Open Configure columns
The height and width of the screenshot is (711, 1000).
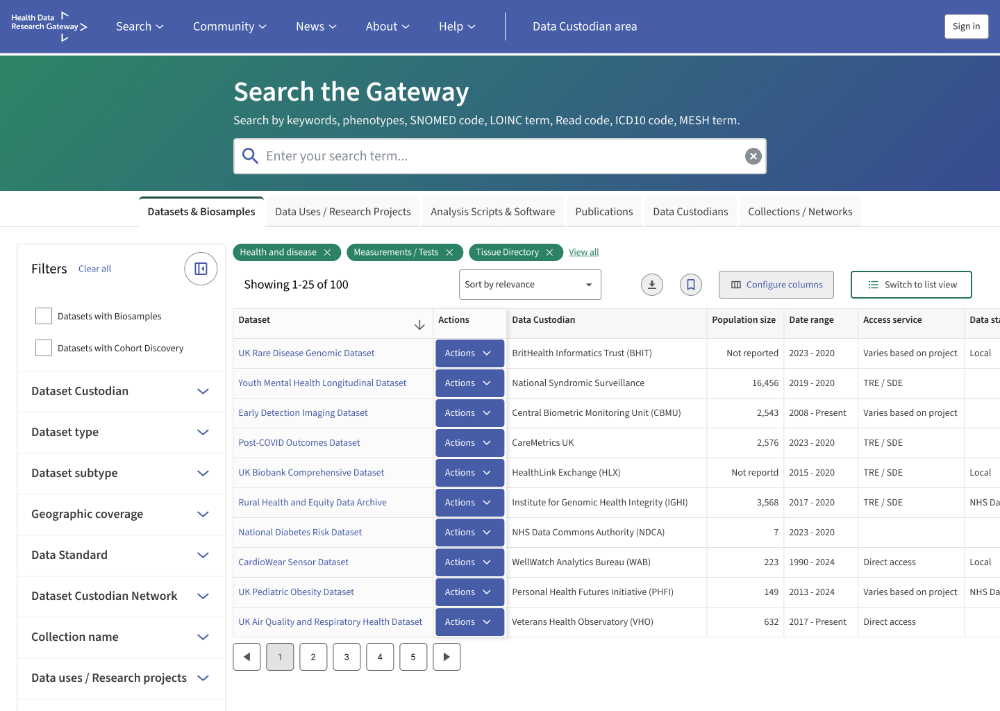(776, 285)
